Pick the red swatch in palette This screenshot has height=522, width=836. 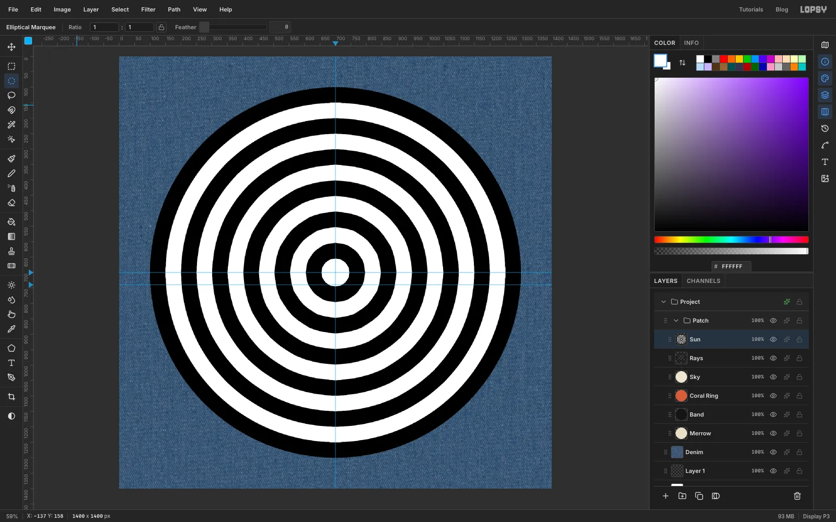(724, 59)
